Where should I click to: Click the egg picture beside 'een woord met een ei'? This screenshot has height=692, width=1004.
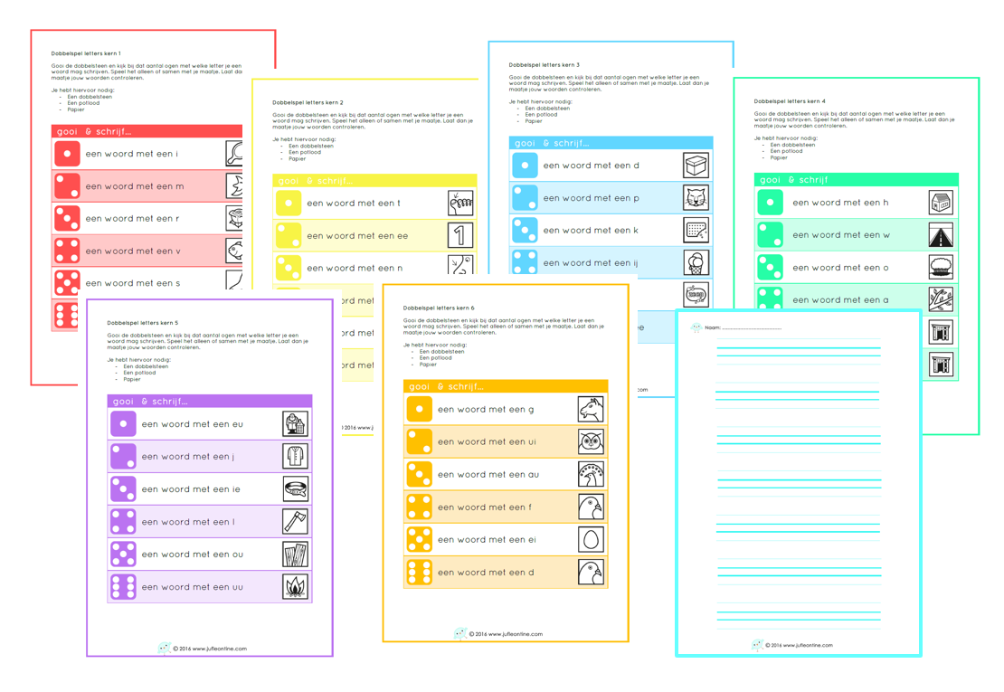[591, 540]
